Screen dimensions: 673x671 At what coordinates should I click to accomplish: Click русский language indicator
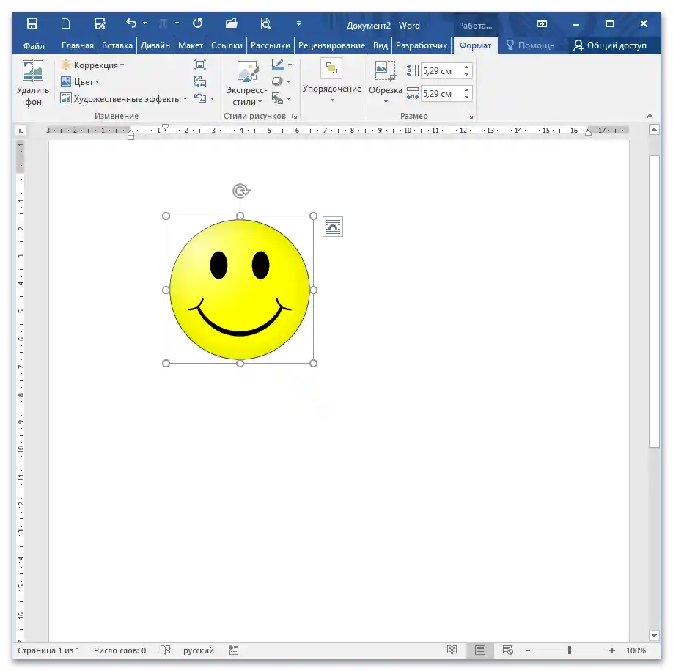pyautogui.click(x=198, y=650)
